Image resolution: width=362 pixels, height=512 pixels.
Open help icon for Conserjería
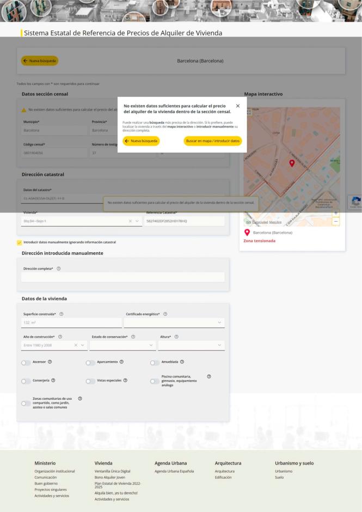pyautogui.click(x=53, y=380)
